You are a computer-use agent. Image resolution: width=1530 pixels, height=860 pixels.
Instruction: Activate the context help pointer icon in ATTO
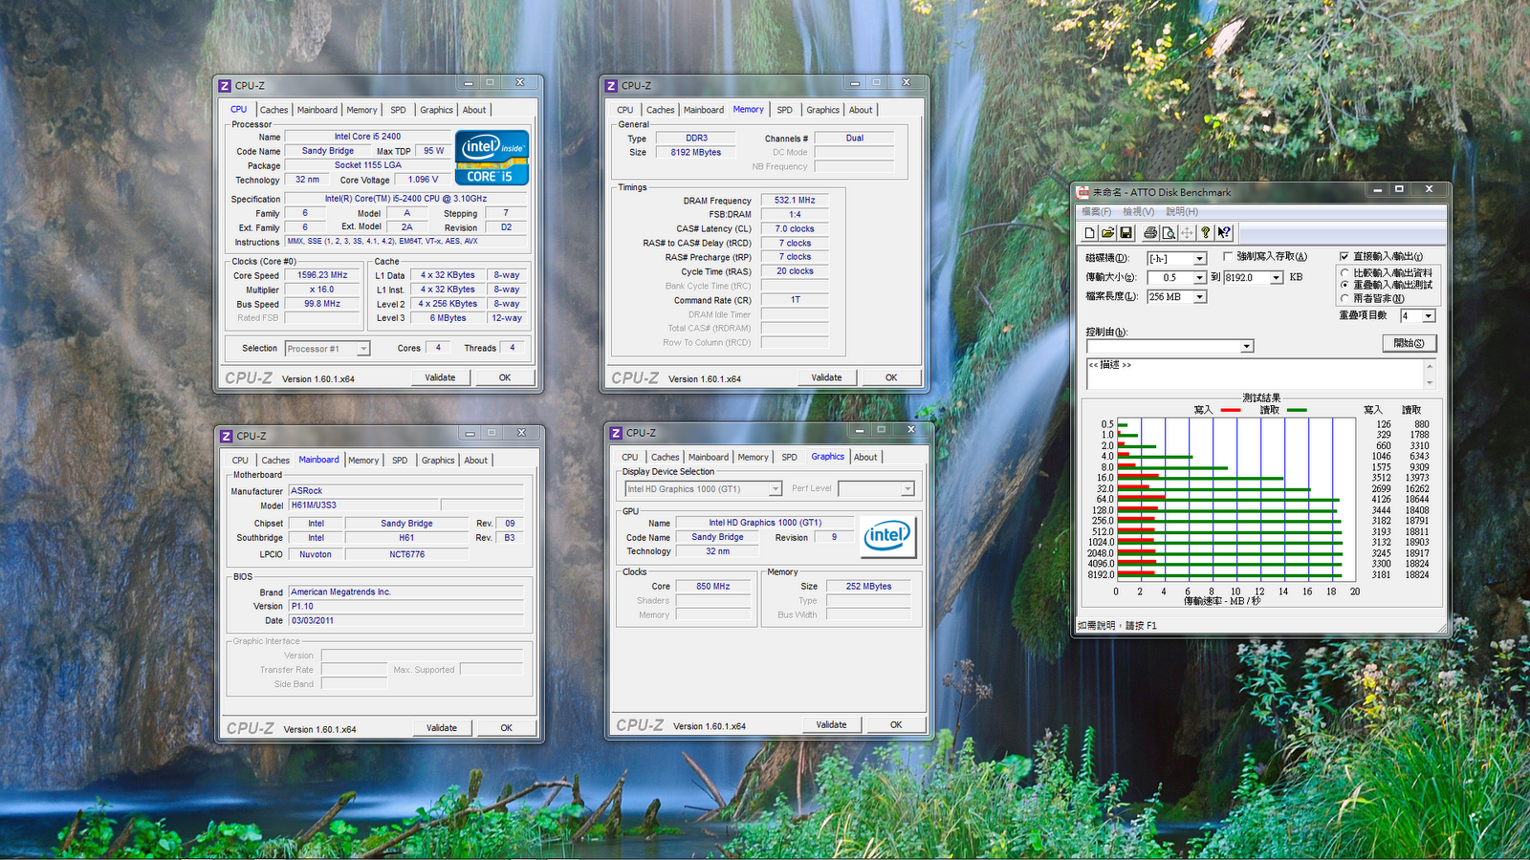coord(1224,232)
